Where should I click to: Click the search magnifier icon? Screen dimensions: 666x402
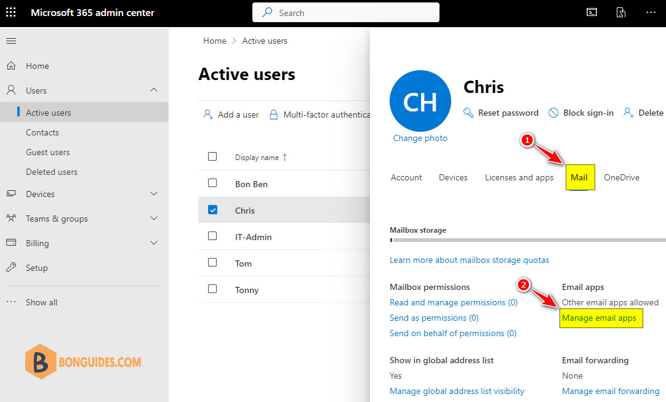(x=267, y=12)
